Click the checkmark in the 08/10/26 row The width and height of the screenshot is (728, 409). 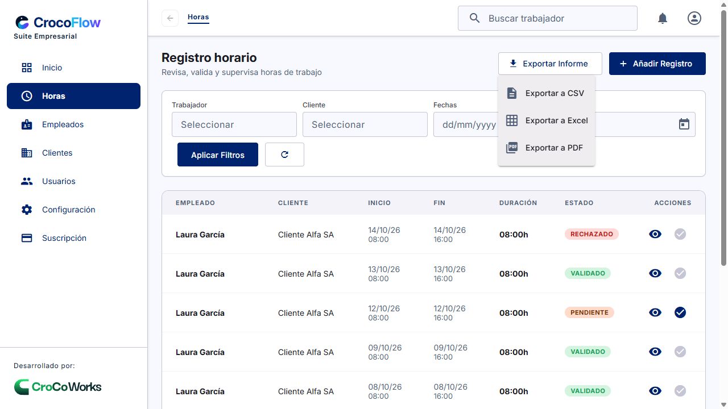[x=680, y=391]
